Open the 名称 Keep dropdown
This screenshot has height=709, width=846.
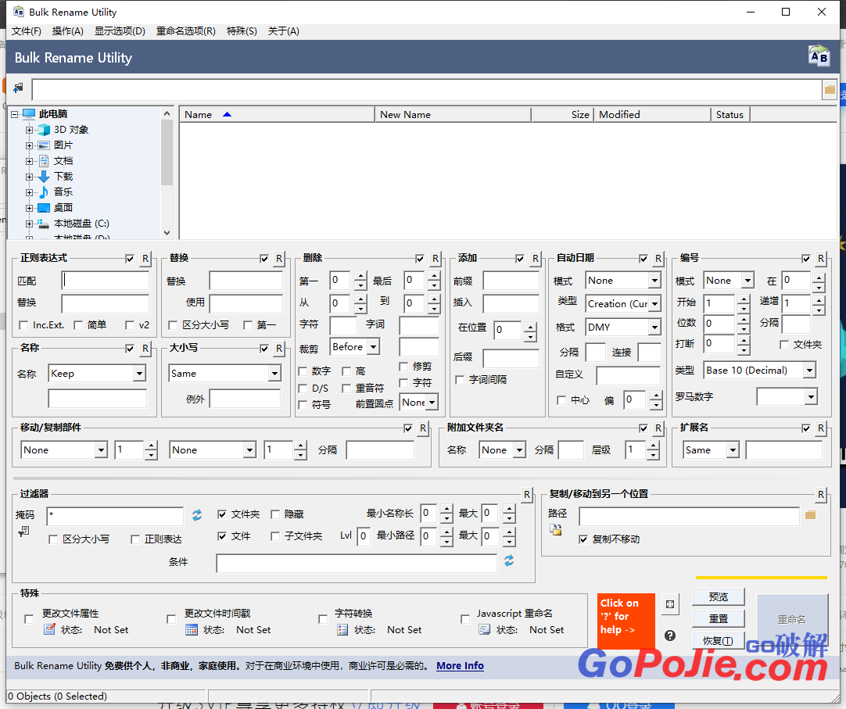pos(140,374)
